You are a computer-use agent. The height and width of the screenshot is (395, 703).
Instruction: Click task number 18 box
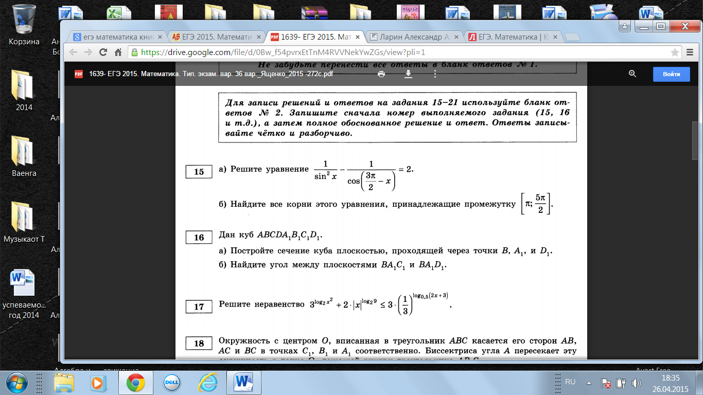pyautogui.click(x=199, y=344)
